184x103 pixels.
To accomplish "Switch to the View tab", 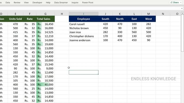I will tap(26, 3).
